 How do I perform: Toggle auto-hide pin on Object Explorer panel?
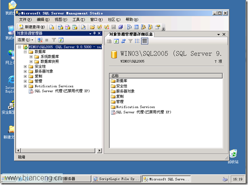coord(95,33)
